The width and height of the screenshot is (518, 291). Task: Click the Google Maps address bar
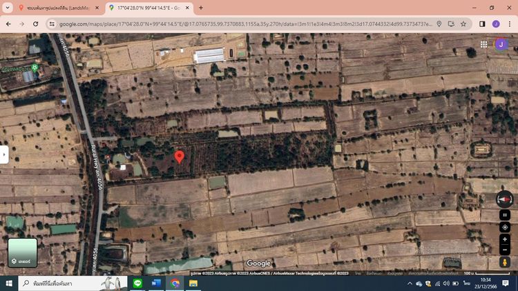(x=242, y=23)
